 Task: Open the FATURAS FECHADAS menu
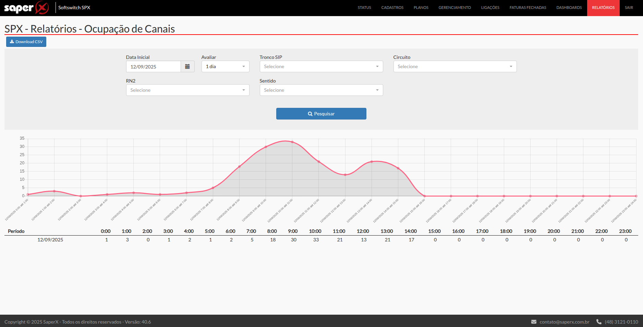coord(528,8)
